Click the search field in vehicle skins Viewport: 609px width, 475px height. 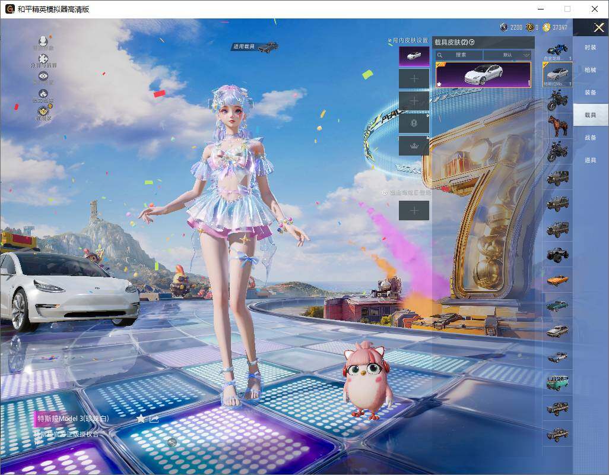[459, 55]
